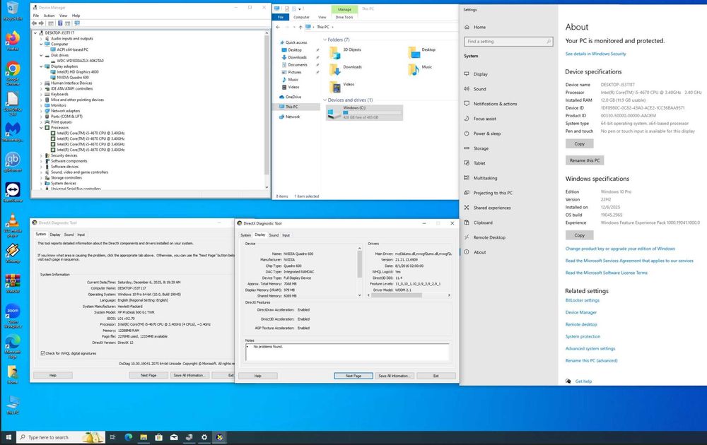Click Copy under Device specifications
Screen dimensions: 707x445
click(580, 143)
